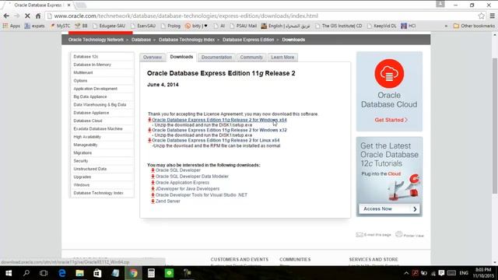The height and width of the screenshot is (280, 498).
Task: Stop loading the page with X button
Action: pyautogui.click(x=27, y=16)
